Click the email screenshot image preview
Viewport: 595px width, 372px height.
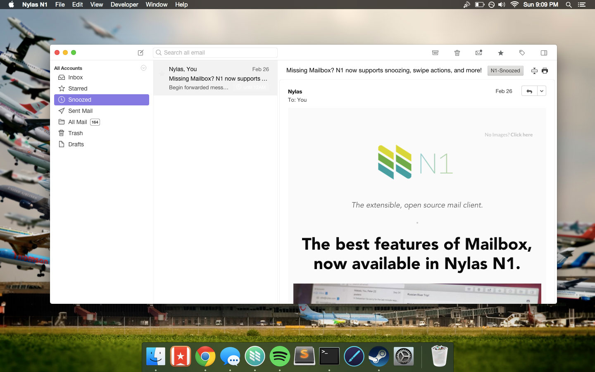point(417,293)
